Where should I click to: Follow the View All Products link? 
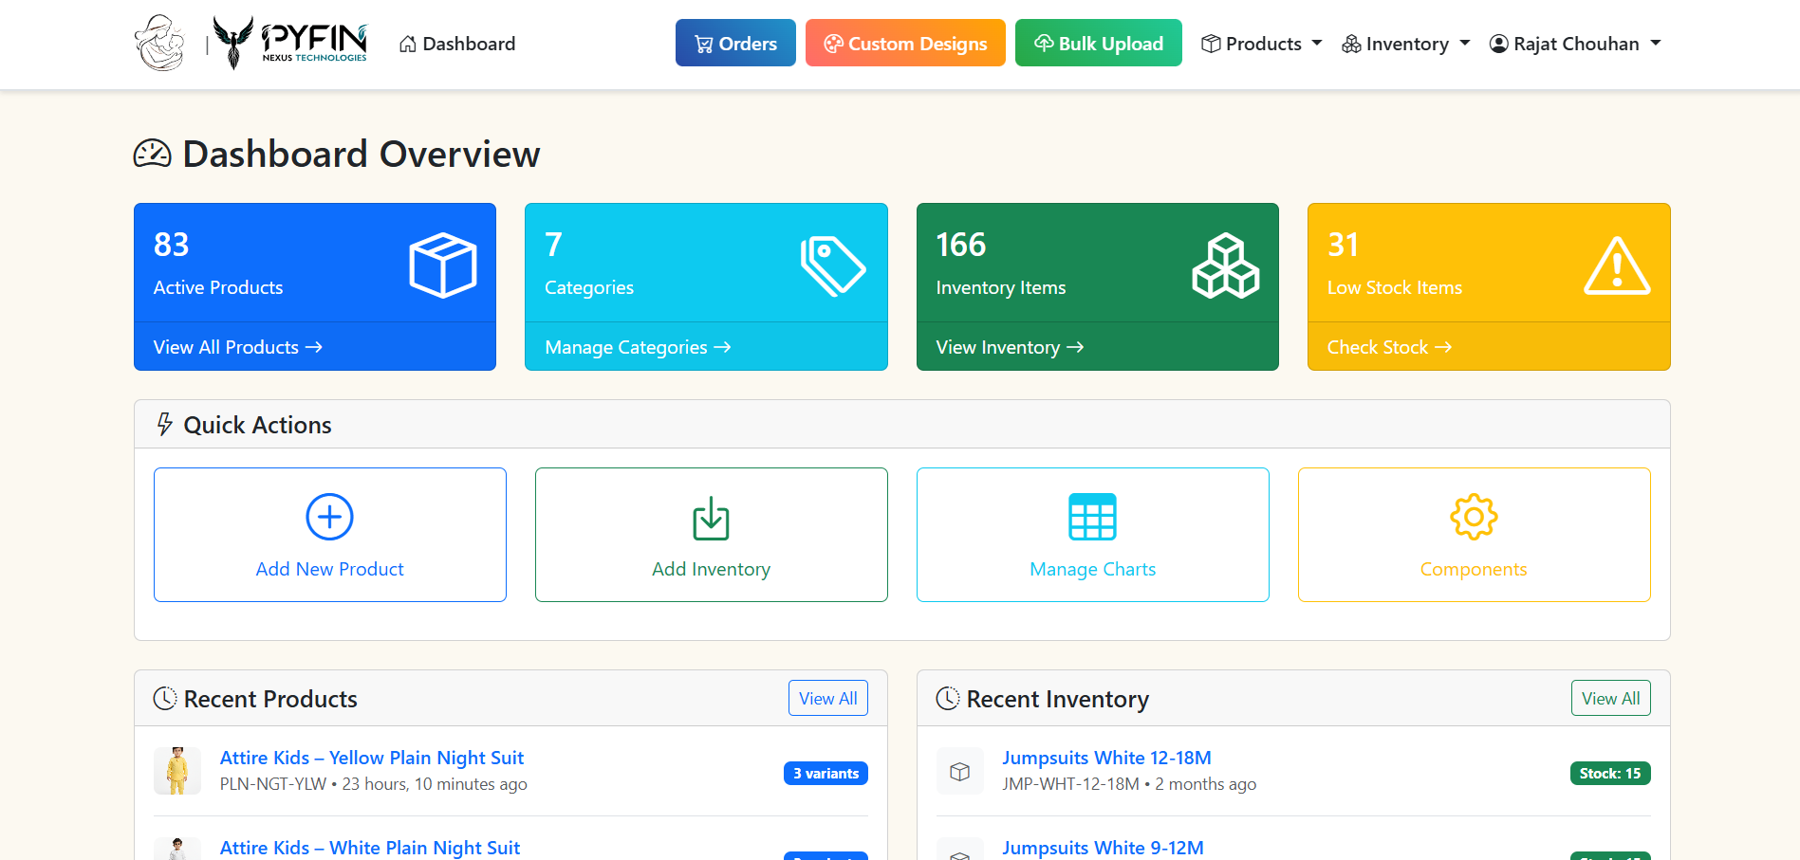tap(238, 347)
